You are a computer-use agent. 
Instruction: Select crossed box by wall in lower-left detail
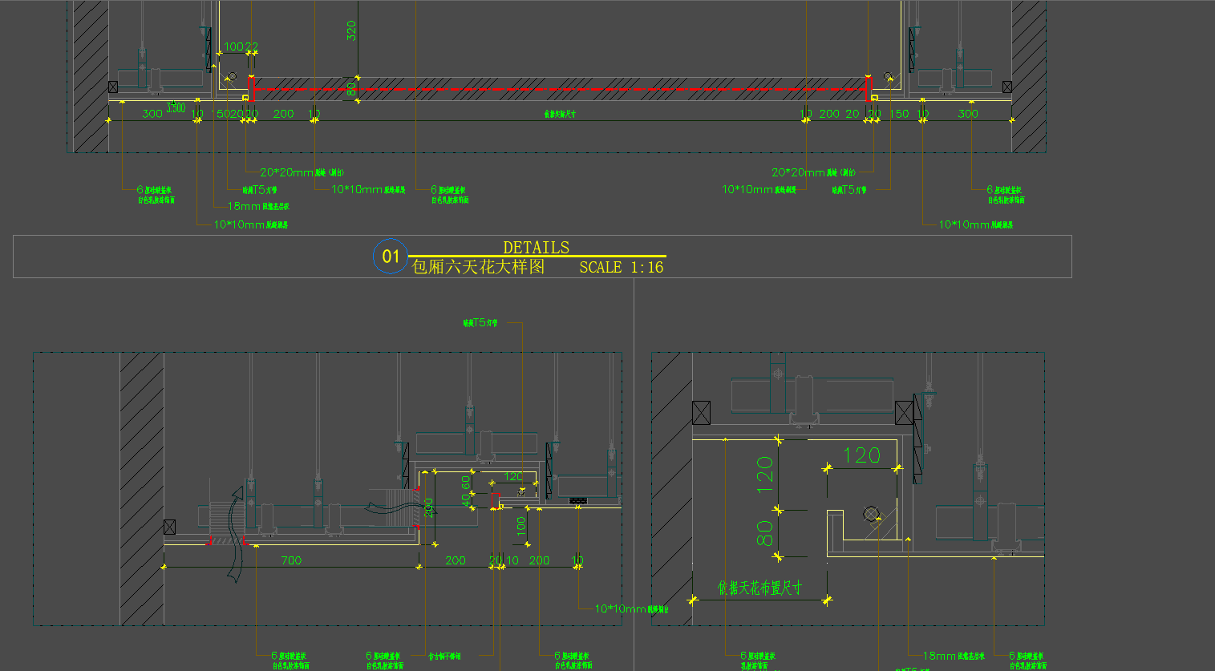tap(169, 527)
